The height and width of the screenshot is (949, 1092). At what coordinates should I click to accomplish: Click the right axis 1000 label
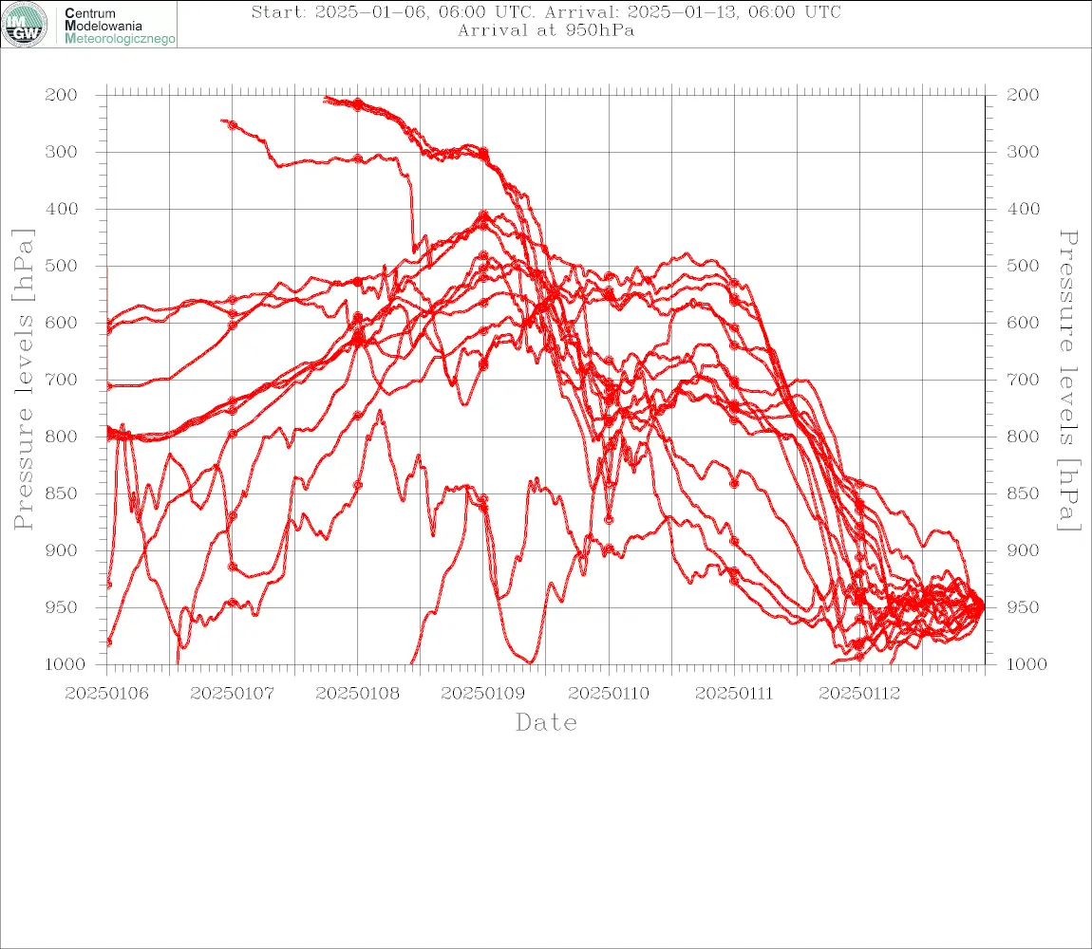1026,664
